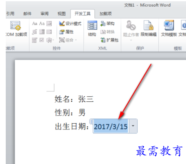The width and height of the screenshot is (186, 164).
Task: Open 文档模板 document template dialog
Action: pos(169,28)
